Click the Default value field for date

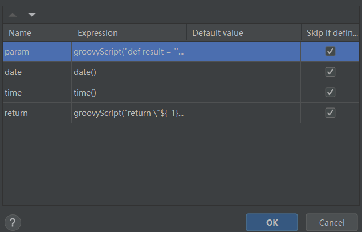243,72
